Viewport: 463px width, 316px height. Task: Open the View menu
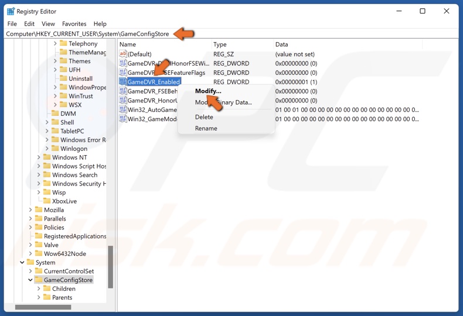coord(48,24)
